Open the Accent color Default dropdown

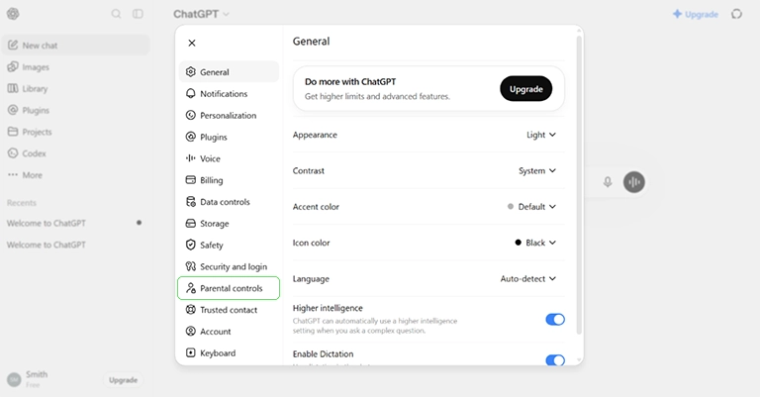tap(531, 207)
